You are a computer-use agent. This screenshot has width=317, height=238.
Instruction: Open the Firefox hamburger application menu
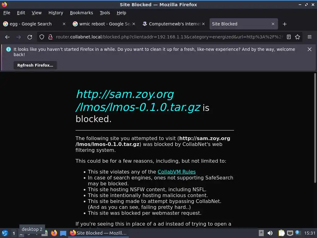pyautogui.click(x=310, y=37)
